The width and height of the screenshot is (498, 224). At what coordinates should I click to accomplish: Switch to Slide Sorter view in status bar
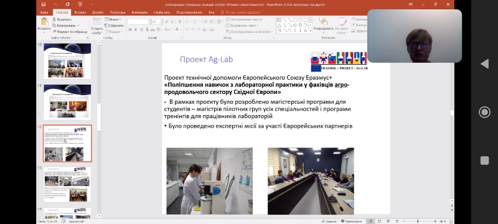[x=379, y=221]
